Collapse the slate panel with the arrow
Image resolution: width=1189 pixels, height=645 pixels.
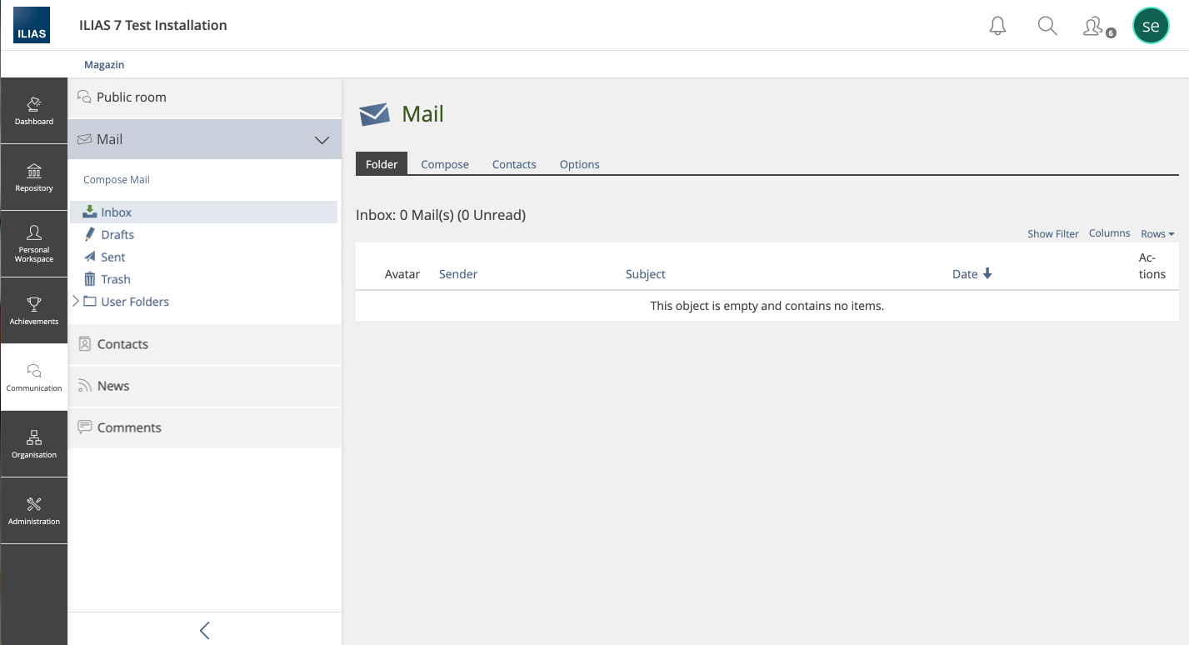tap(205, 630)
